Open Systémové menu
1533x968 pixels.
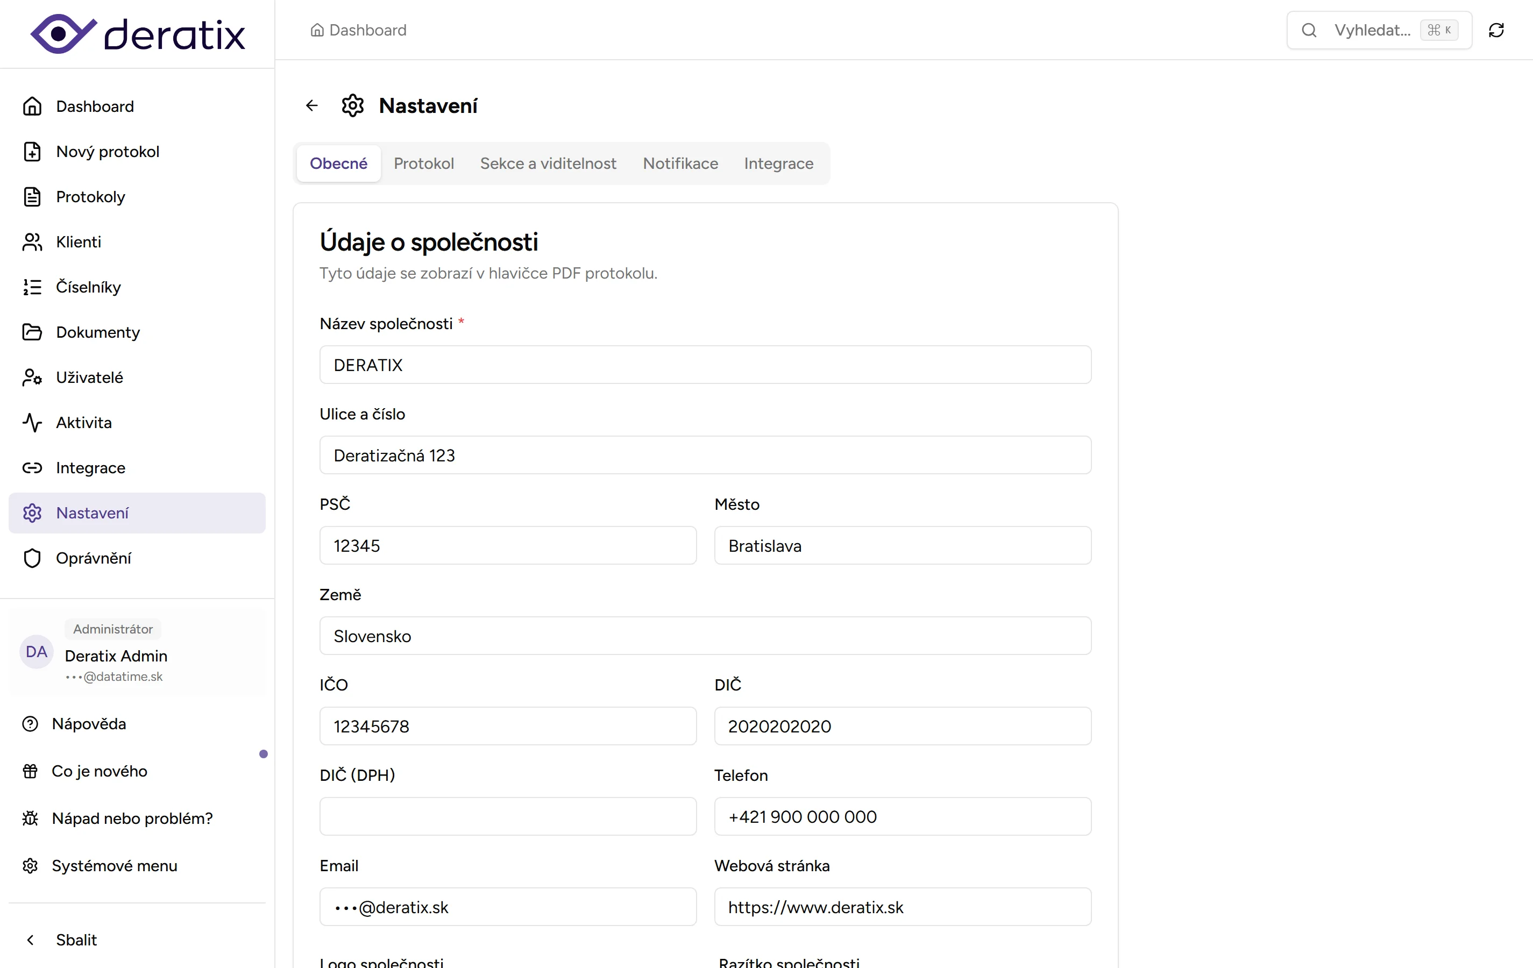114,865
